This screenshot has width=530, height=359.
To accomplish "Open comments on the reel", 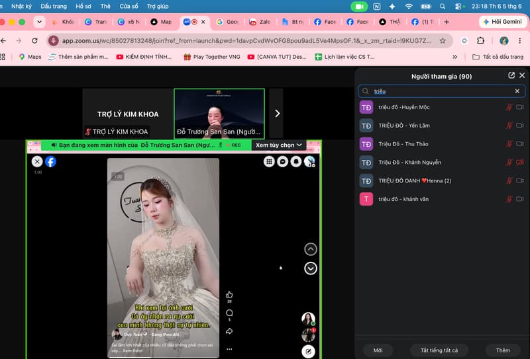I will [x=229, y=313].
